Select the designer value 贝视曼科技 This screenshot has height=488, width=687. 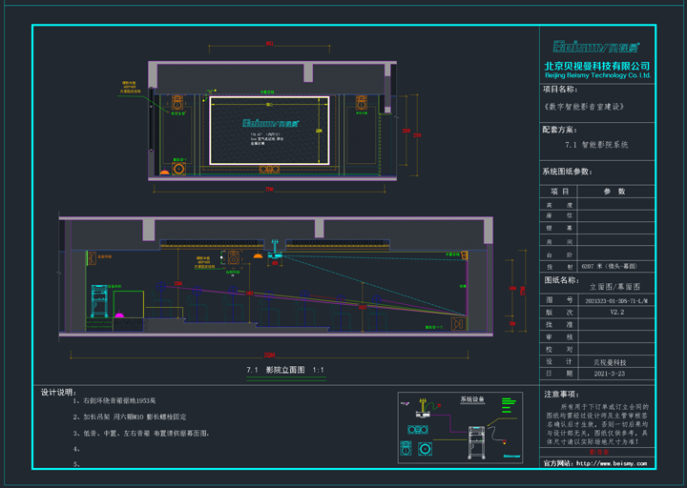pyautogui.click(x=610, y=362)
